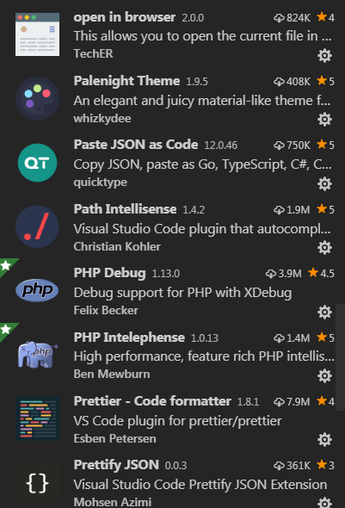Click the recommended star badge on PHP Debug

[6, 266]
